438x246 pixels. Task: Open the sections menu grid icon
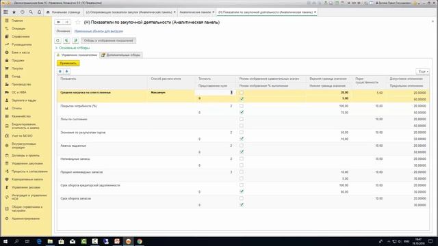click(x=5, y=12)
